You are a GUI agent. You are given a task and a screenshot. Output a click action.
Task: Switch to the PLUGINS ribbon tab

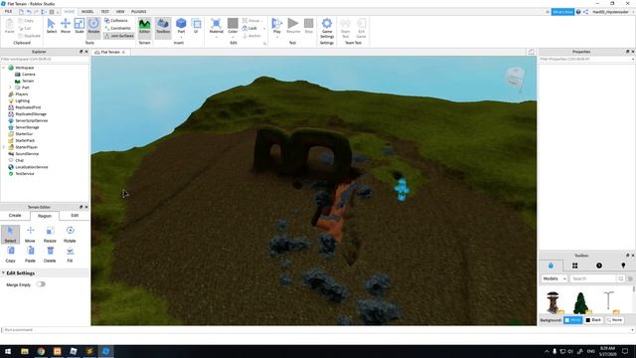(139, 11)
